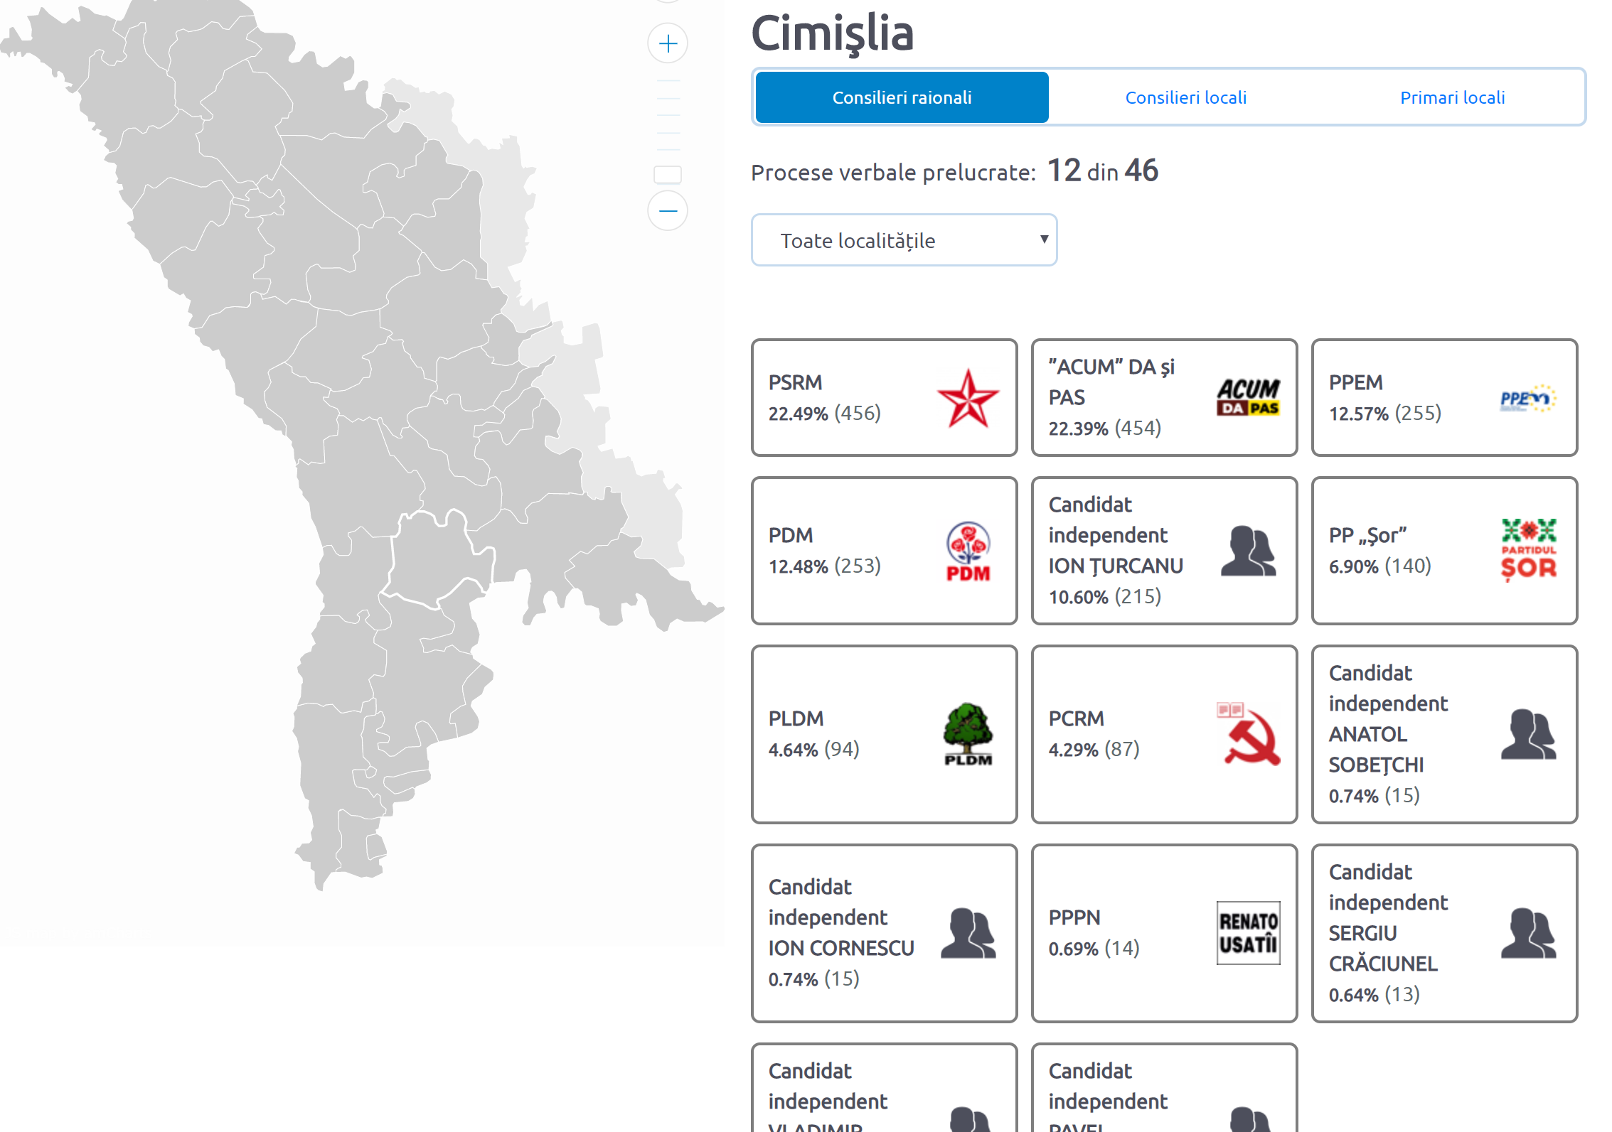Click the ACUM DA PAS logo
Screen dimensions: 1612x1132
1248,398
